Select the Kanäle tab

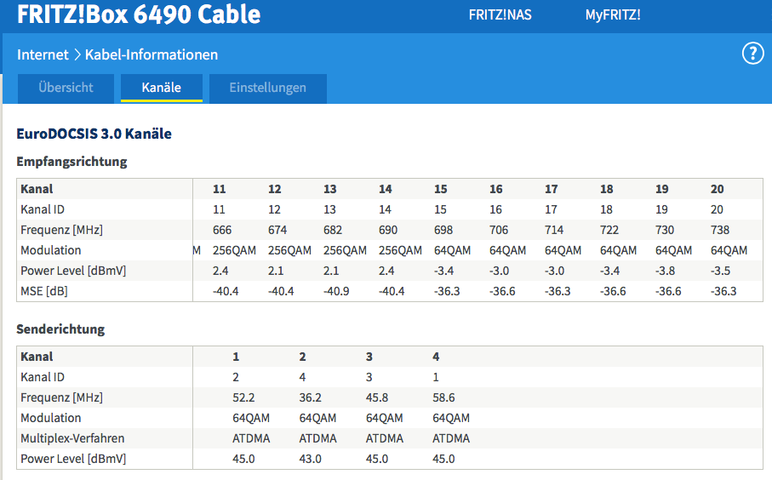click(x=162, y=89)
